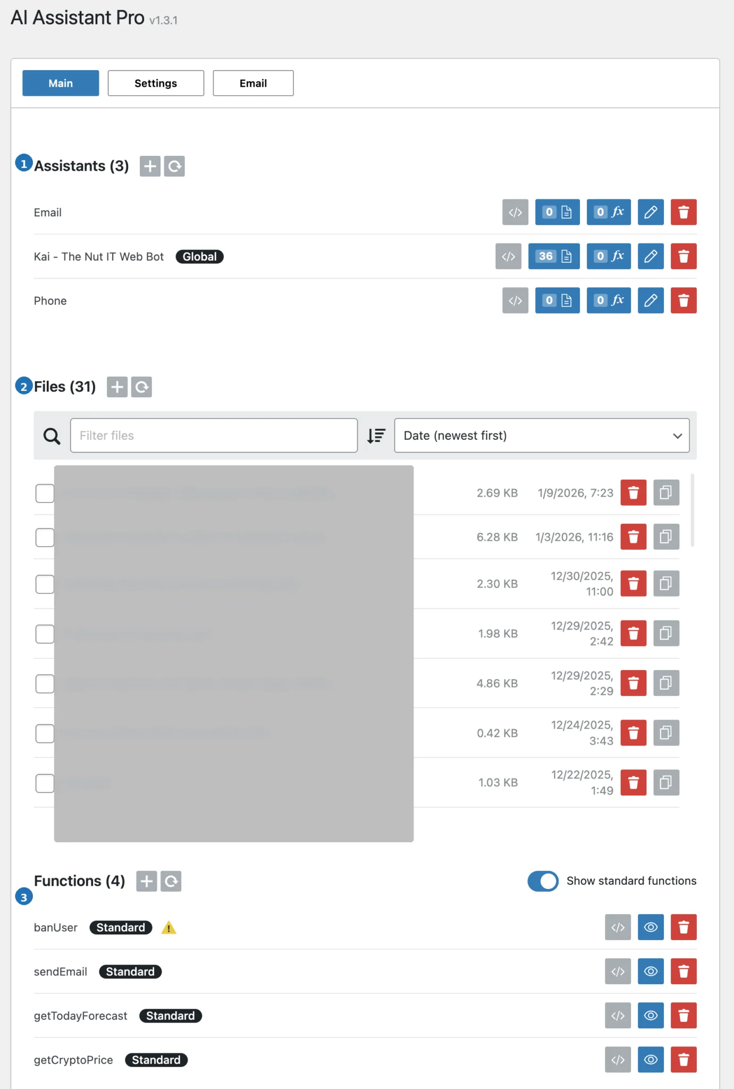Delete the Phone assistant
The height and width of the screenshot is (1089, 734).
(683, 301)
